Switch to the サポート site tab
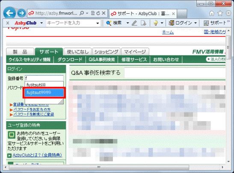This screenshot has height=173, width=234. pos(49,52)
